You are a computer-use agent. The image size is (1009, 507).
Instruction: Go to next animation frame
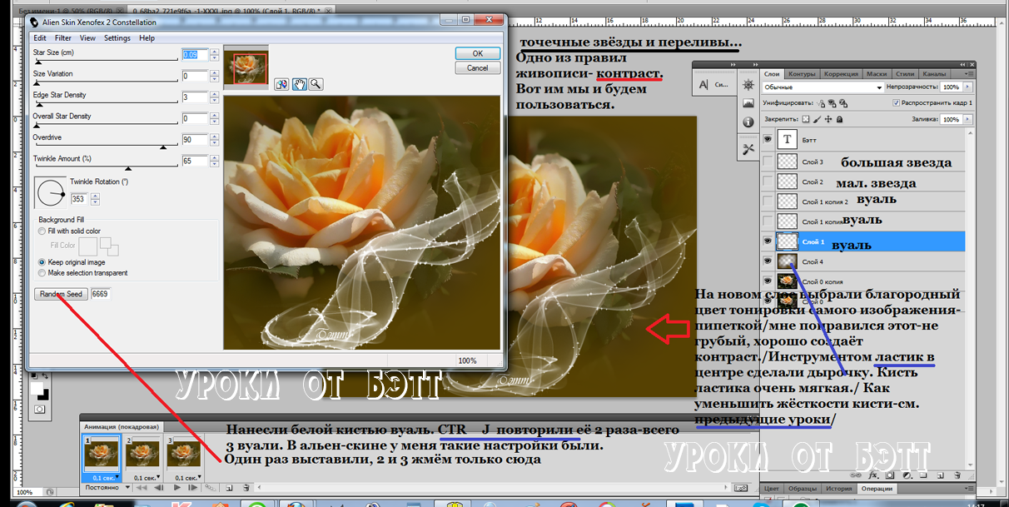pos(193,488)
